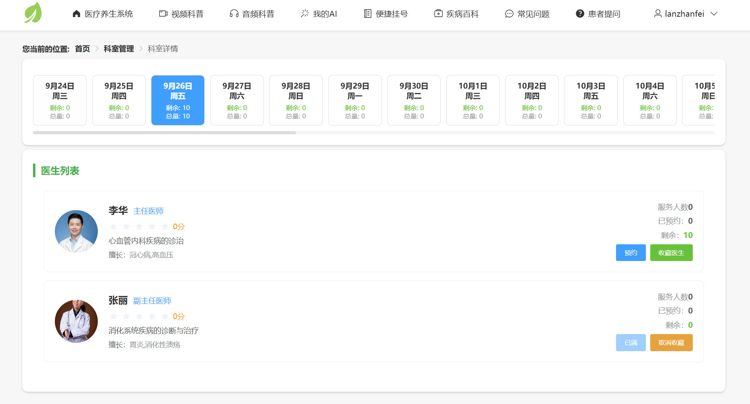Open the 常见问题 menu item
Viewport: 750px width, 404px height.
click(x=527, y=14)
